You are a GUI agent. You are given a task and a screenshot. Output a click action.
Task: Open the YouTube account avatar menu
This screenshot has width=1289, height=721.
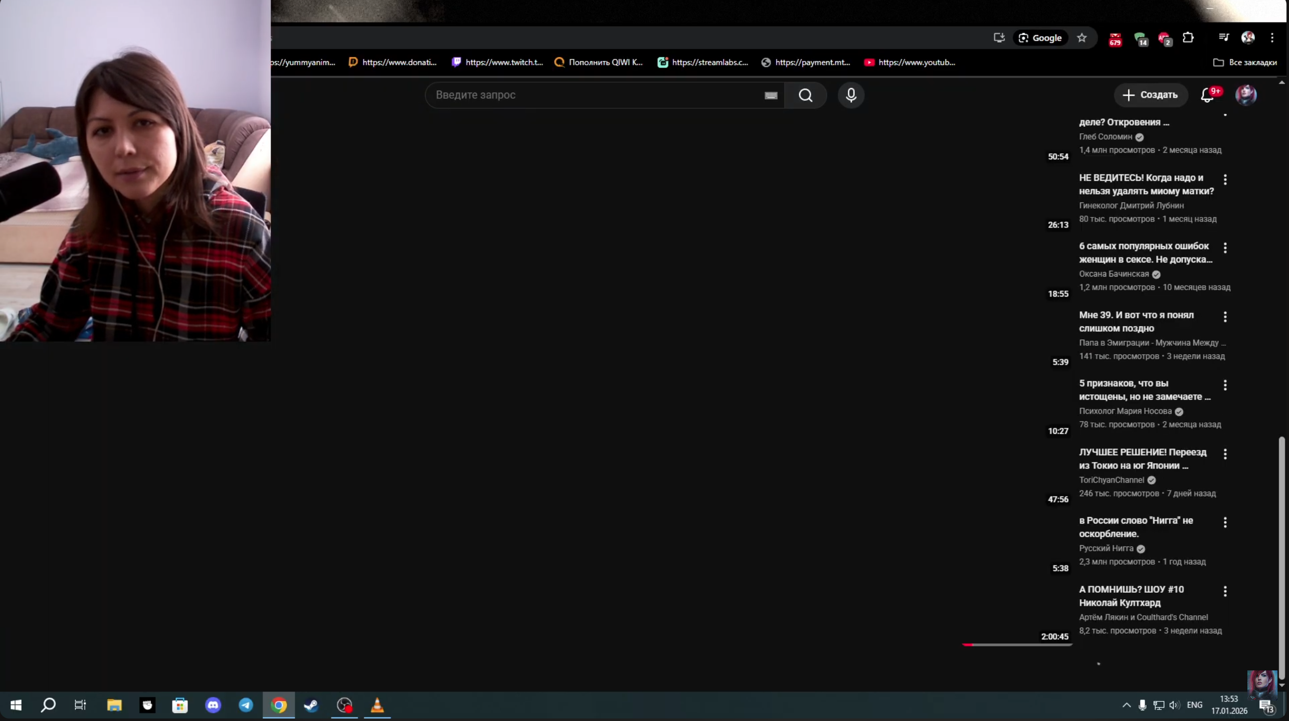[1245, 95]
